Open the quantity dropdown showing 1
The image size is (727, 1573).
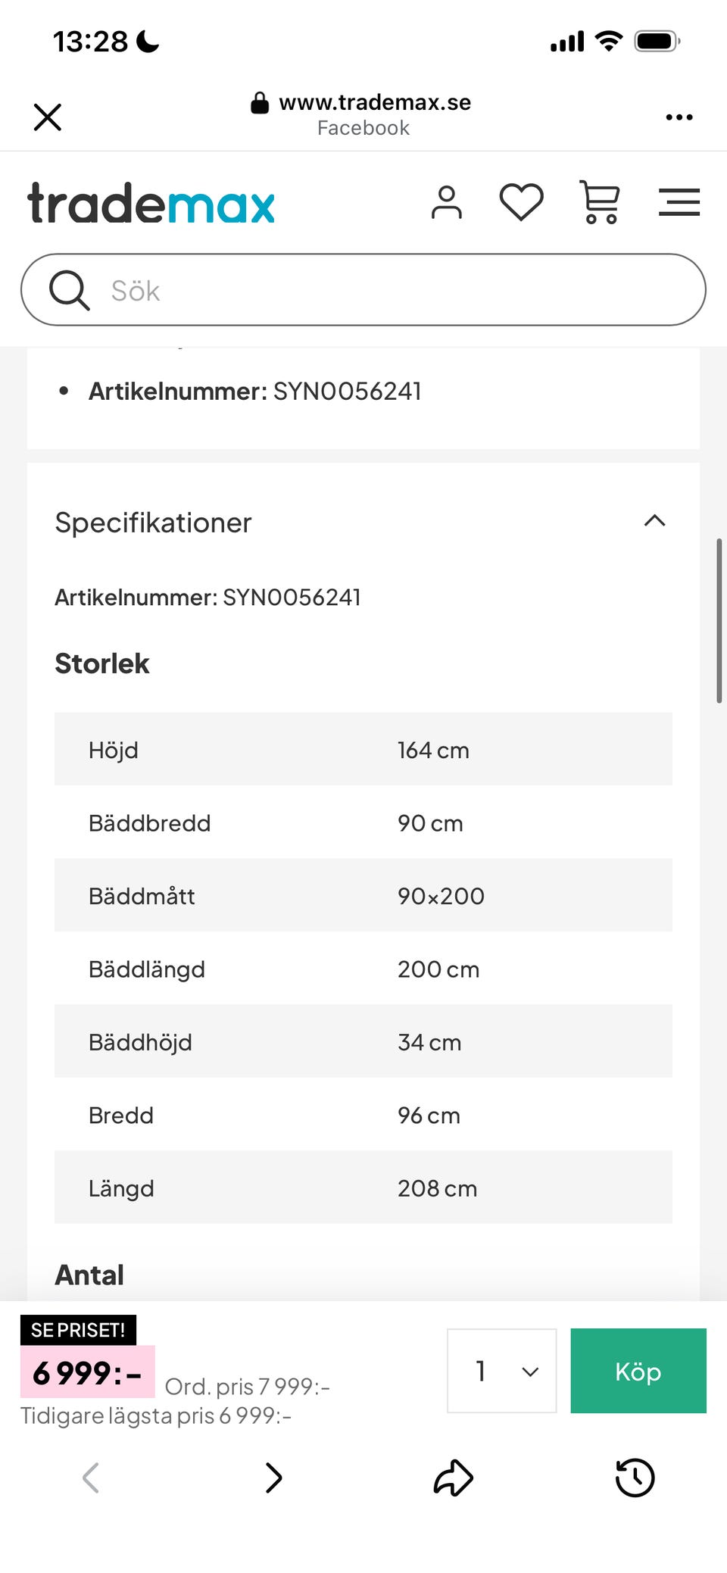click(501, 1370)
